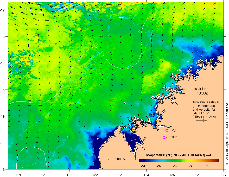Click longitude axis label '119'
229x177 pixels.
pos(18,175)
